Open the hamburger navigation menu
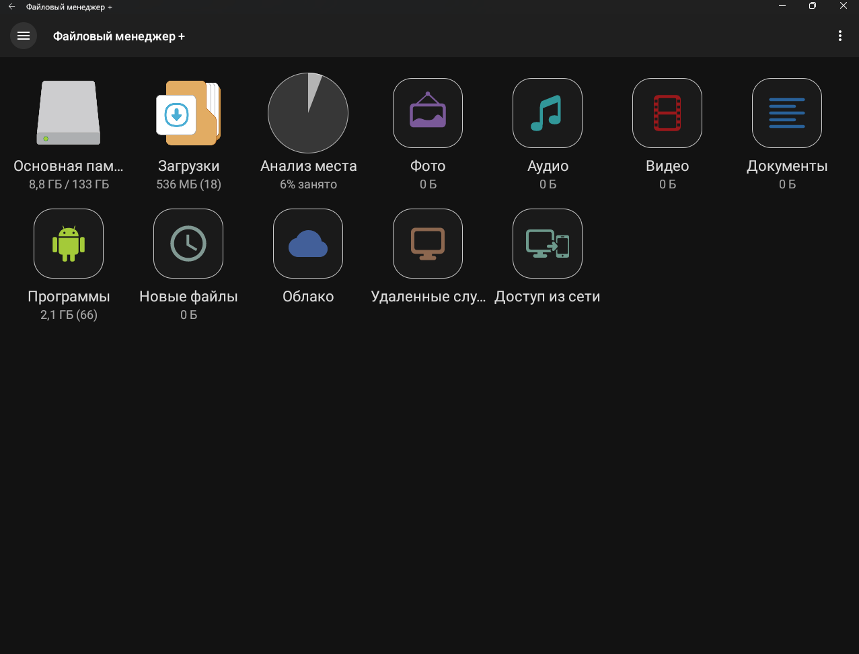The width and height of the screenshot is (859, 654). (24, 36)
